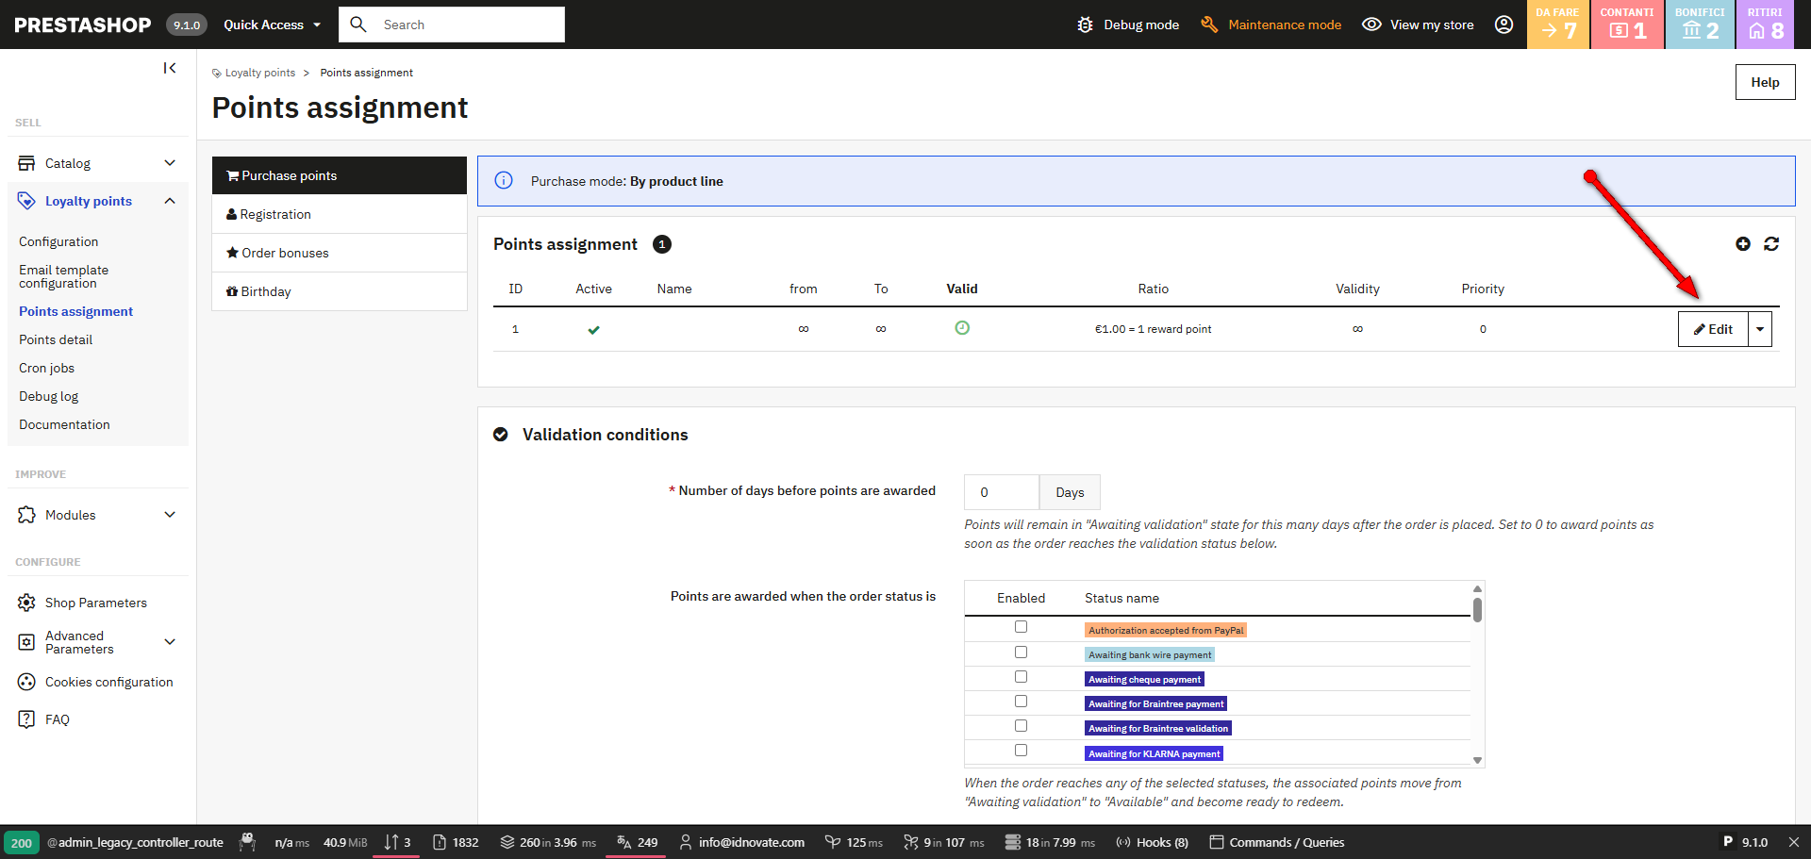Click the green active checkmark for rule 1
The width and height of the screenshot is (1811, 859).
593,330
